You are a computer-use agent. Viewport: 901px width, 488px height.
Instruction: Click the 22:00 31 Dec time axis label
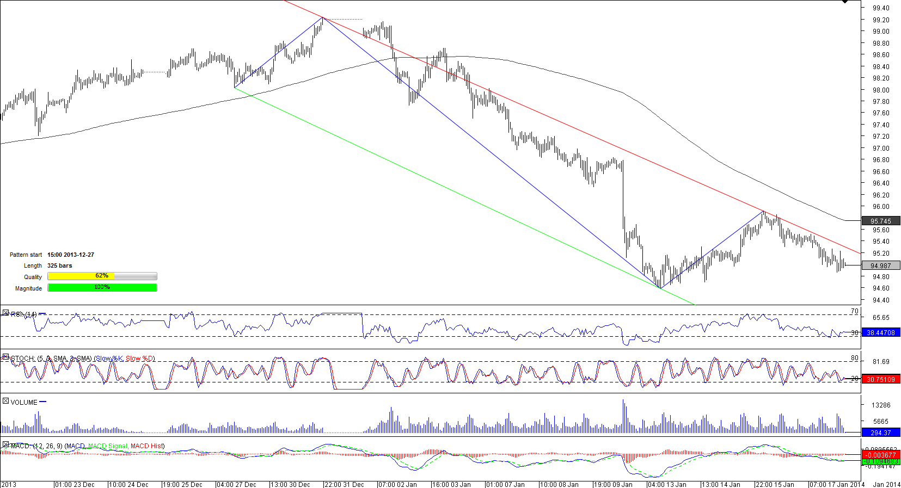pyautogui.click(x=344, y=484)
